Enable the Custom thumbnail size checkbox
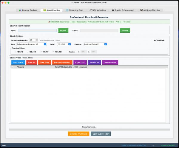179x148 pixels. 67,52
